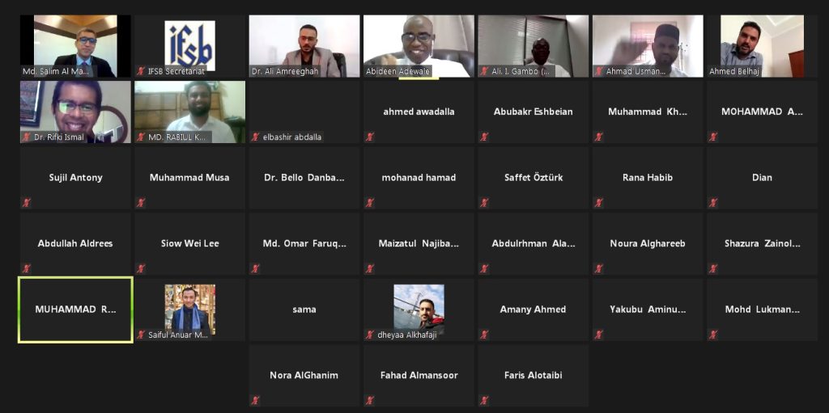Click muted mic icon on Faris Alotaibi tile

(484, 400)
